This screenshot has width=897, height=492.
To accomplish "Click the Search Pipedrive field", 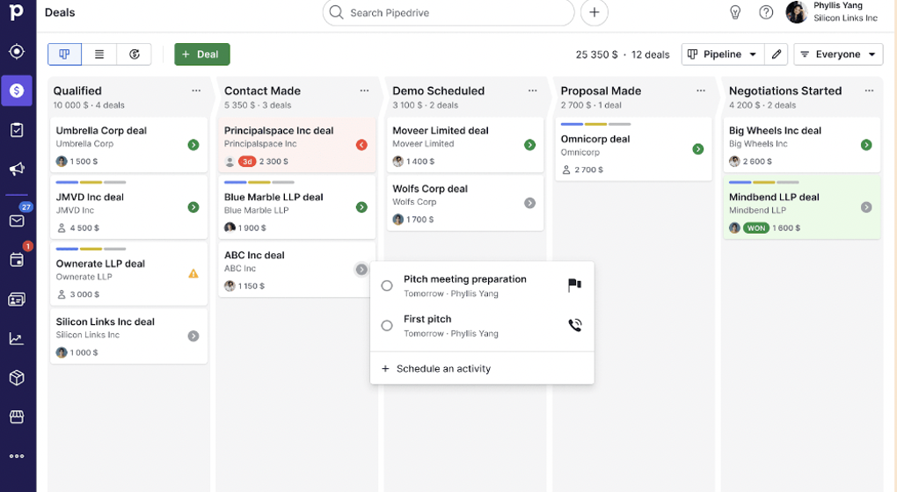I will [448, 13].
